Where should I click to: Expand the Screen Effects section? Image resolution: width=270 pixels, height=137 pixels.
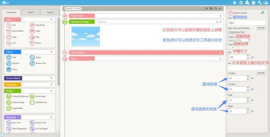click(x=51, y=78)
